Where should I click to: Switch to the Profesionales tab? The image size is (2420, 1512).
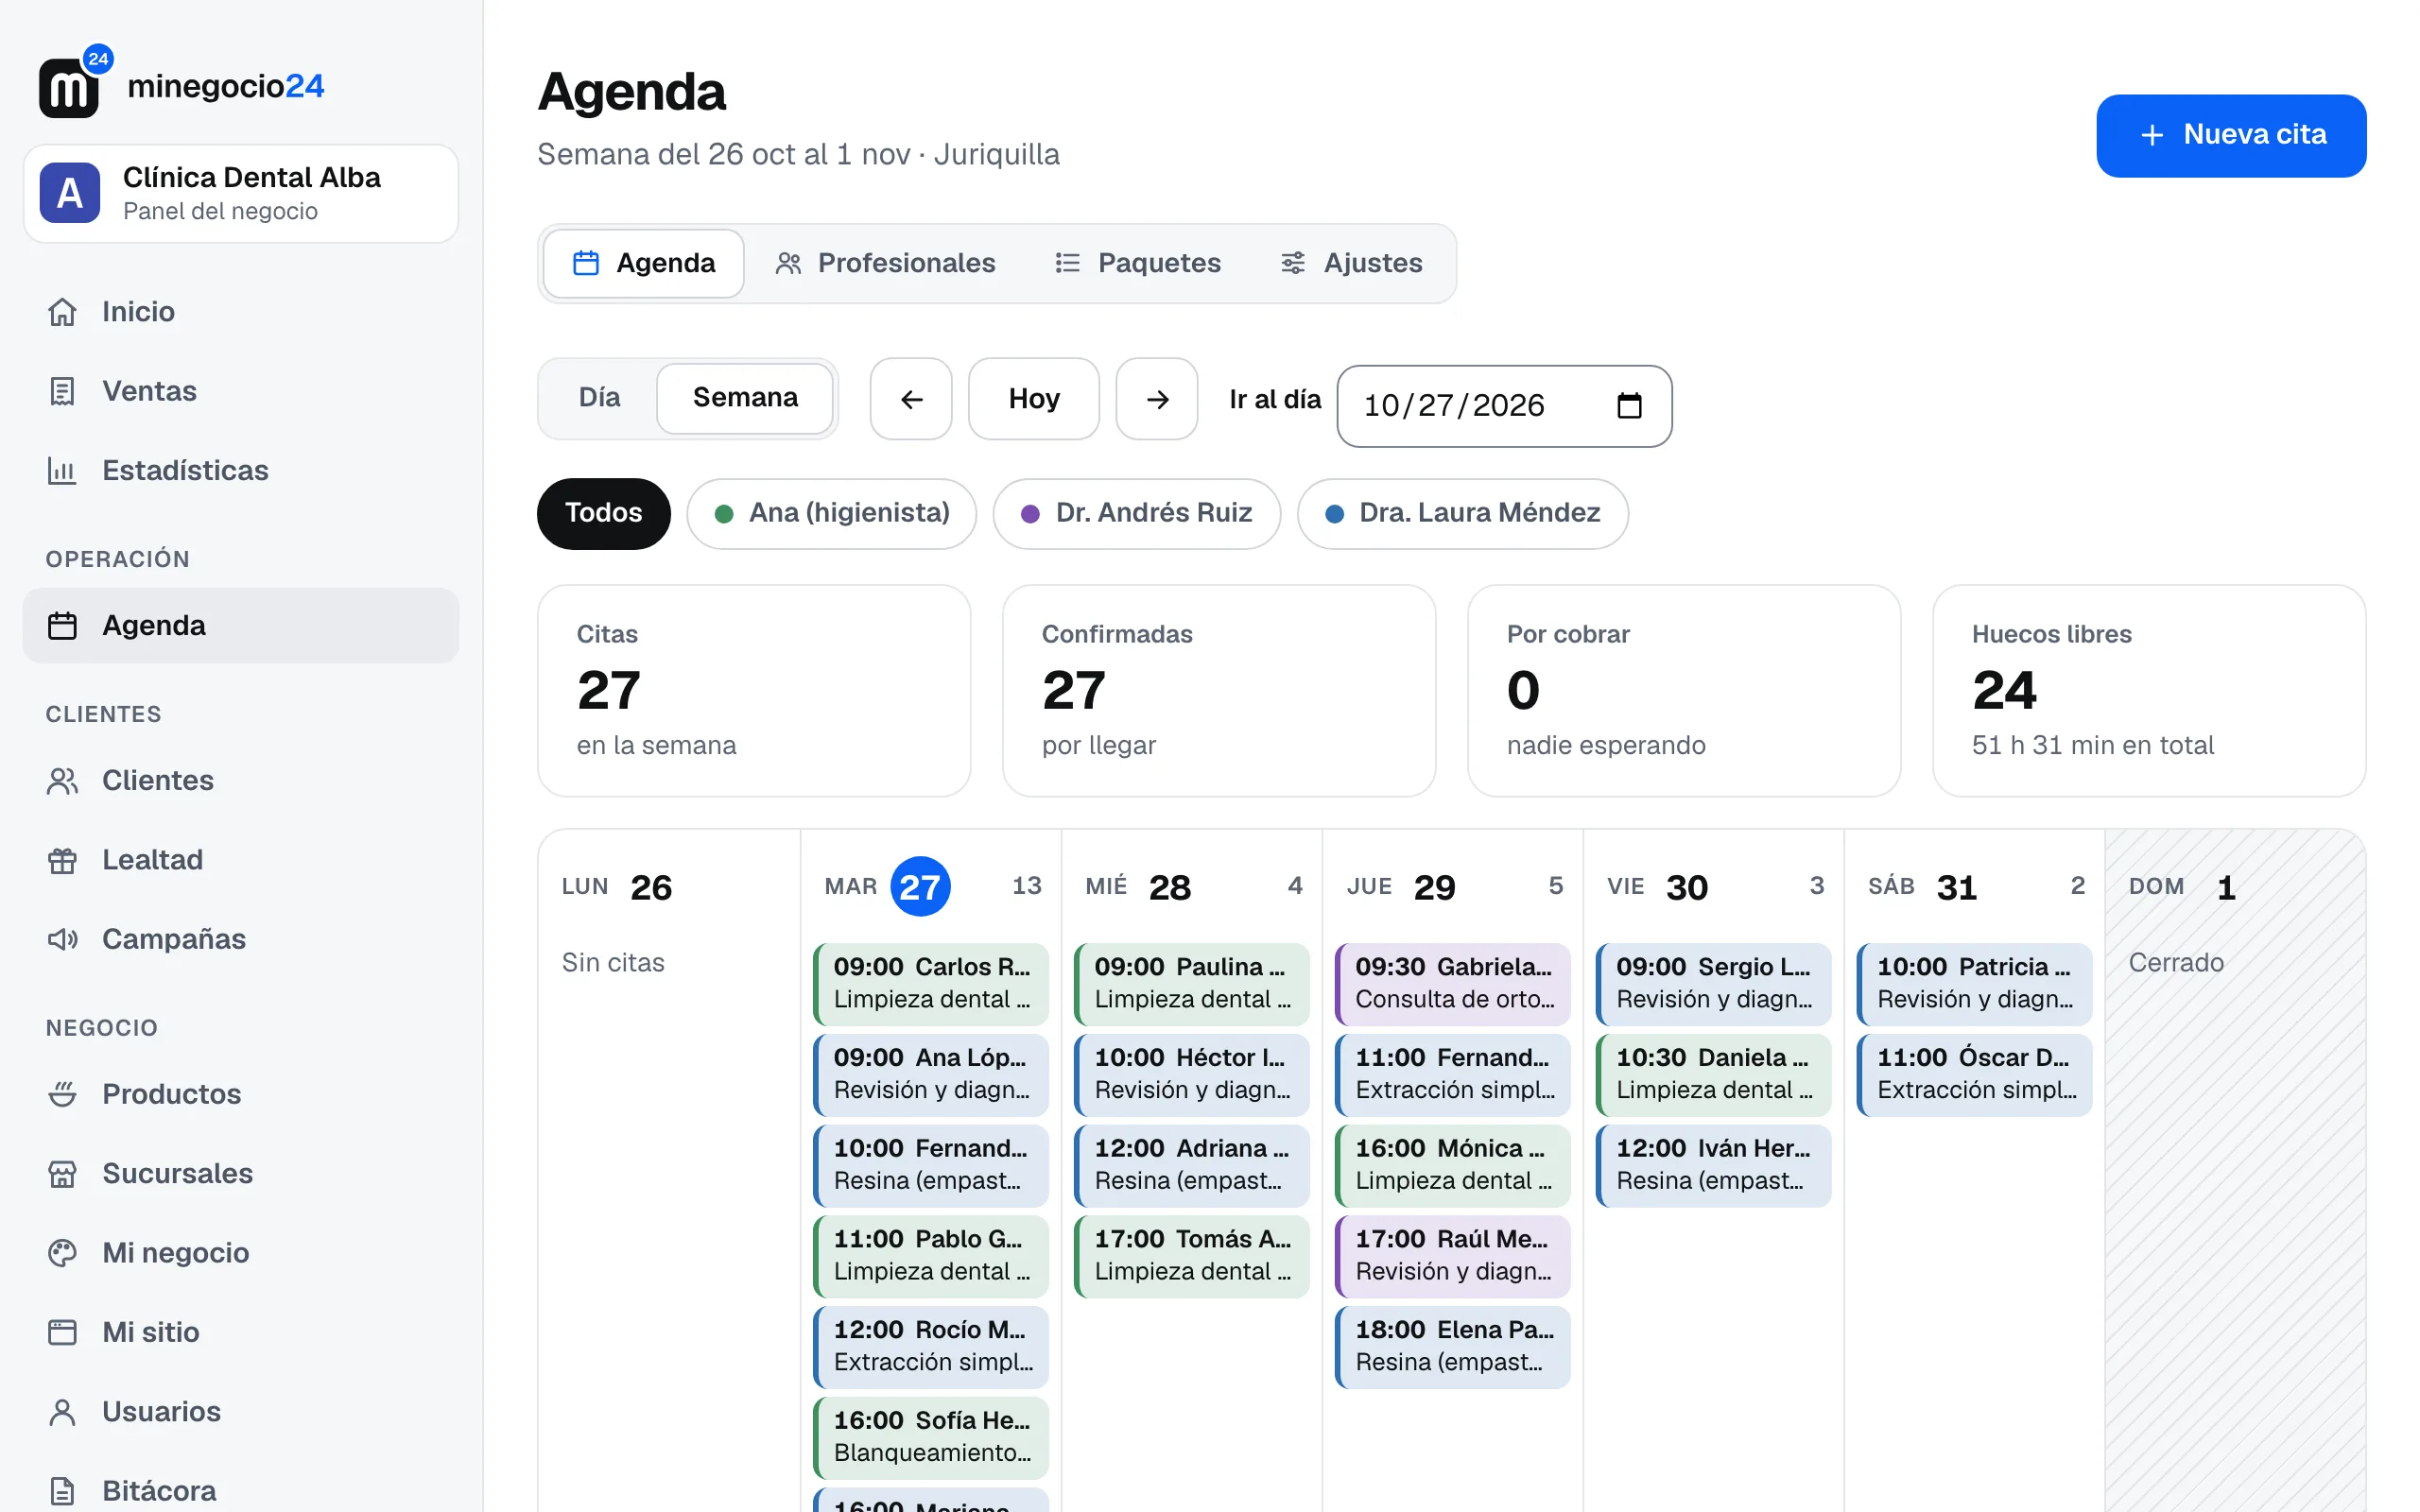[x=885, y=263]
